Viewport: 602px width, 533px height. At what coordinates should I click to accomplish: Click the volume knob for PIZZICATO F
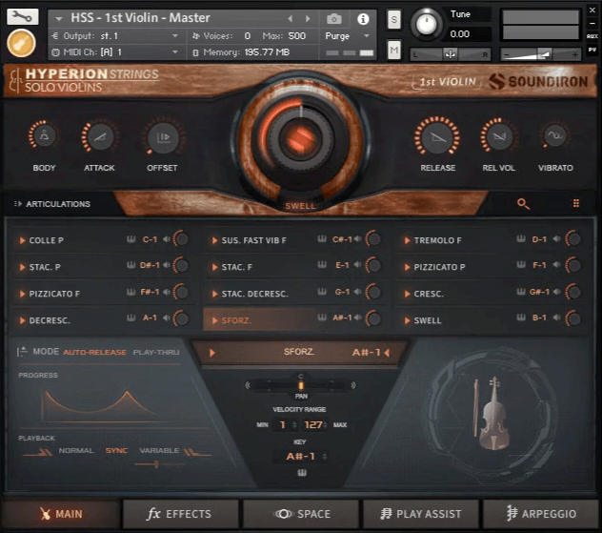pos(181,292)
